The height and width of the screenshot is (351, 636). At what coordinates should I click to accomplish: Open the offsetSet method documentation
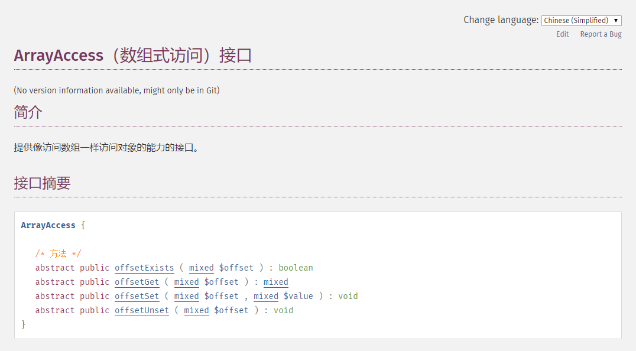[137, 296]
